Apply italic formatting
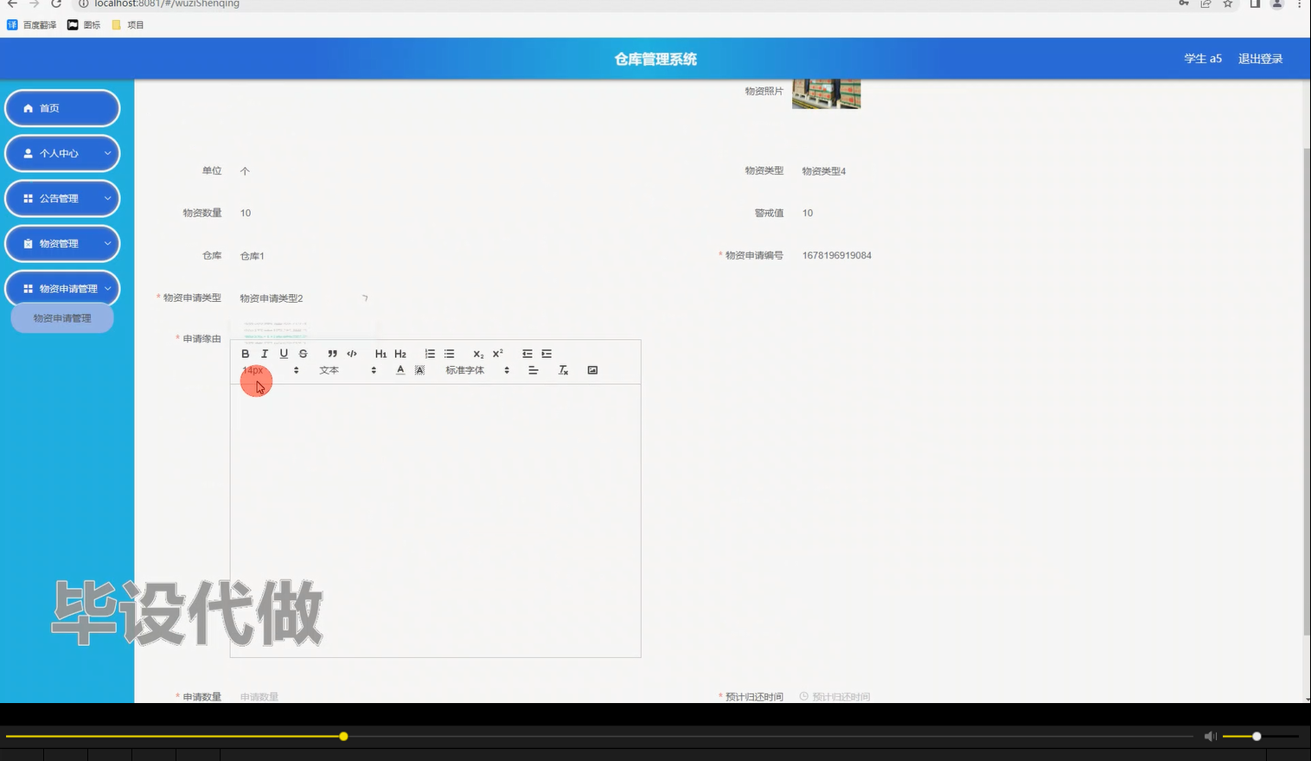This screenshot has width=1311, height=761. [265, 353]
